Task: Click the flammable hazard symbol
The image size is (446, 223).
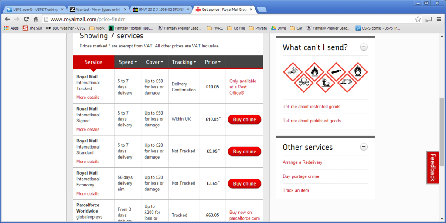Action: pos(314,72)
